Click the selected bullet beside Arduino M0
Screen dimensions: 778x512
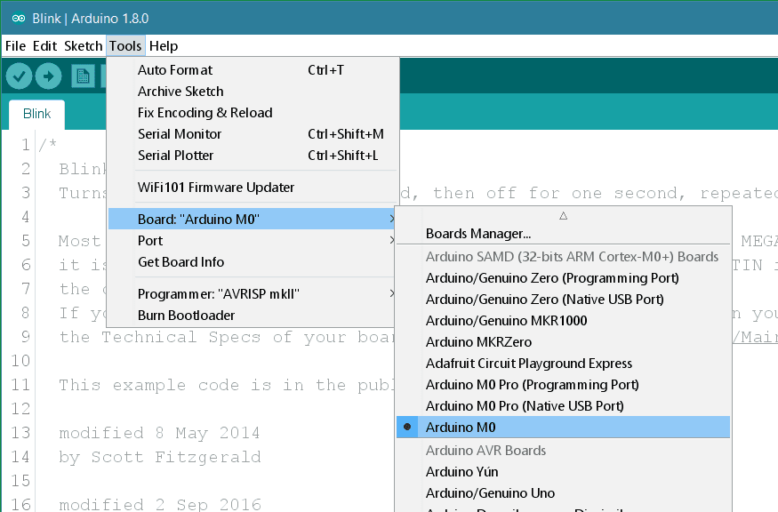tap(407, 428)
